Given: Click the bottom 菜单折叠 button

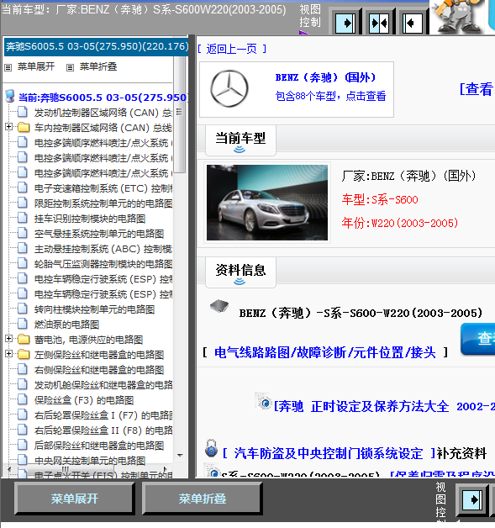Looking at the screenshot, I should point(203,499).
